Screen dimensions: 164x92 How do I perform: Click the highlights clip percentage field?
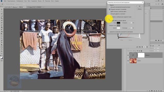tap(130, 28)
